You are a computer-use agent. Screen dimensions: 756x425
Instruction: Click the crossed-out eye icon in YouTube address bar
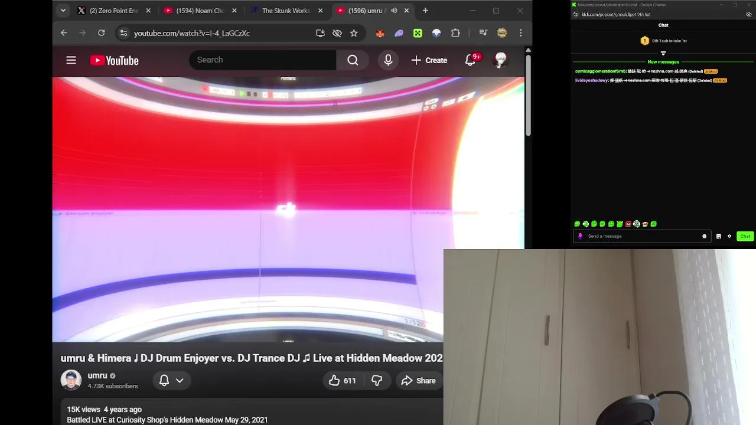(337, 33)
